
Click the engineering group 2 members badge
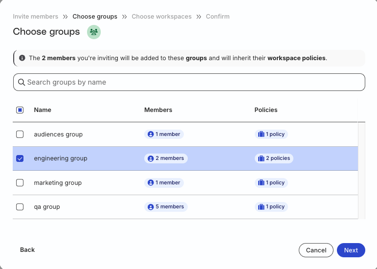click(166, 158)
